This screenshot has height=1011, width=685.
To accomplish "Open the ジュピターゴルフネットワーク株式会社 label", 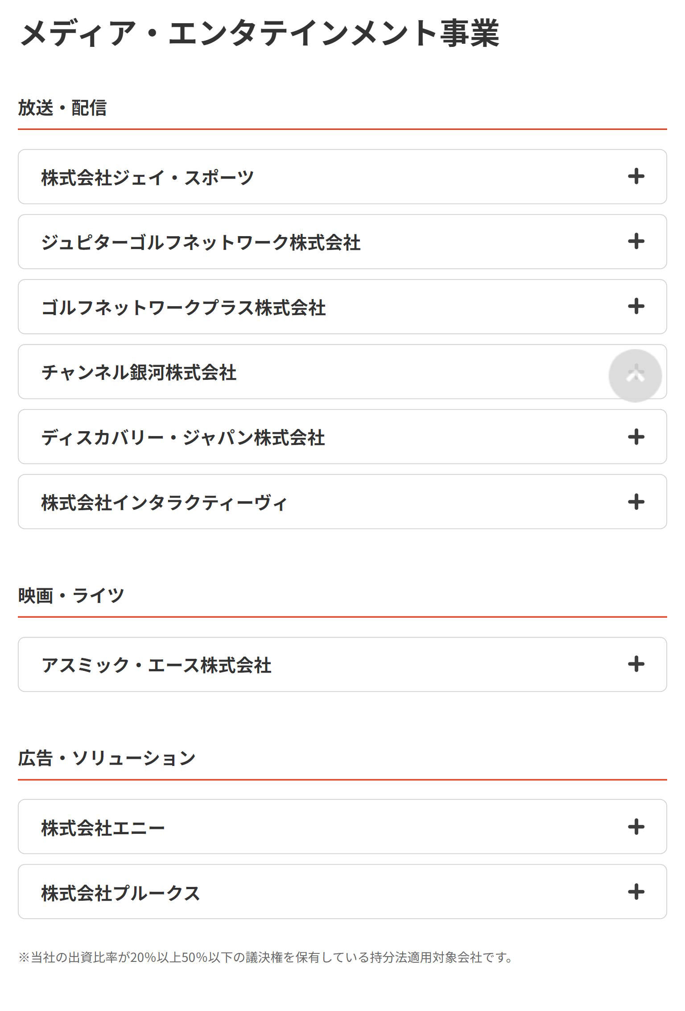I will coord(201,242).
